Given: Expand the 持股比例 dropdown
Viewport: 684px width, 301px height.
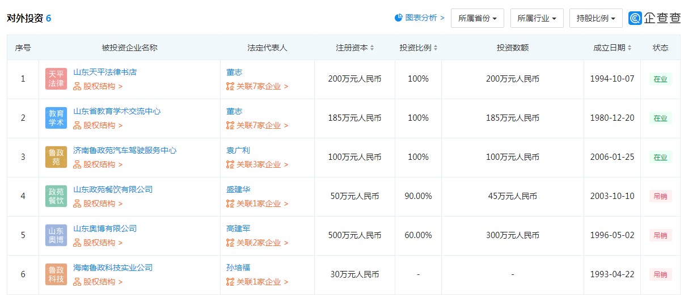Looking at the screenshot, I should pos(596,18).
